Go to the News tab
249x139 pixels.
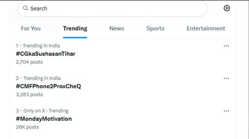pos(117,29)
